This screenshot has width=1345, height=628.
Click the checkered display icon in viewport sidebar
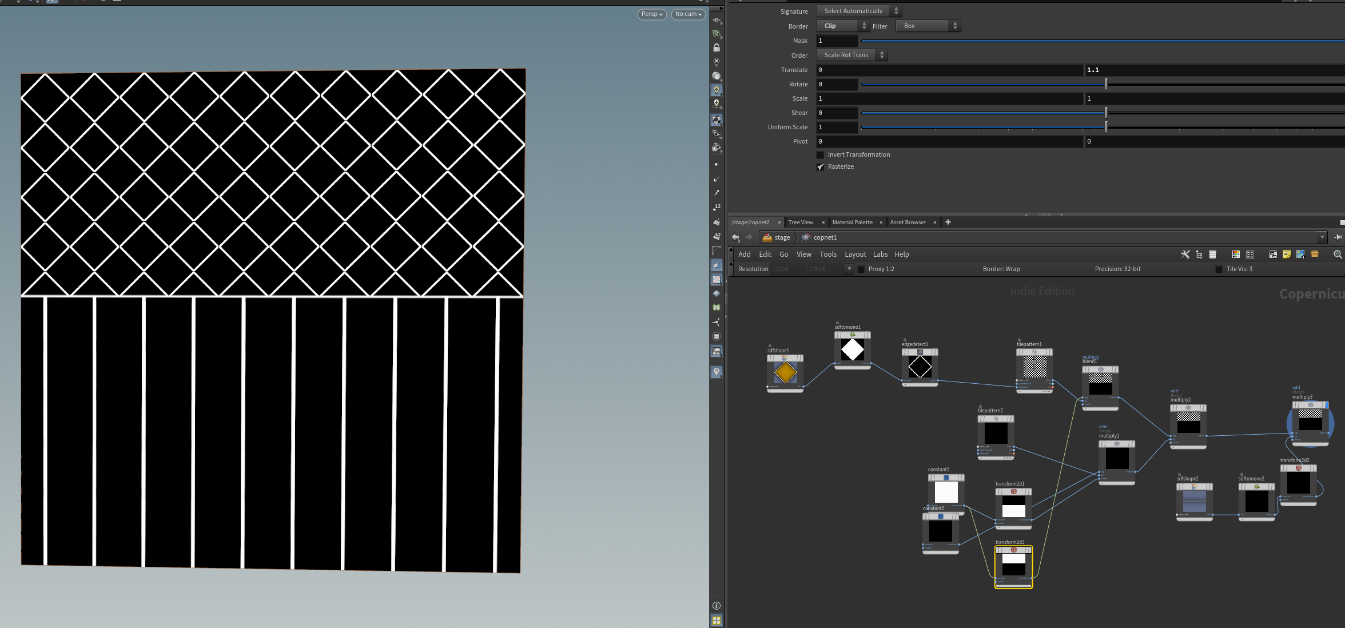[x=717, y=280]
